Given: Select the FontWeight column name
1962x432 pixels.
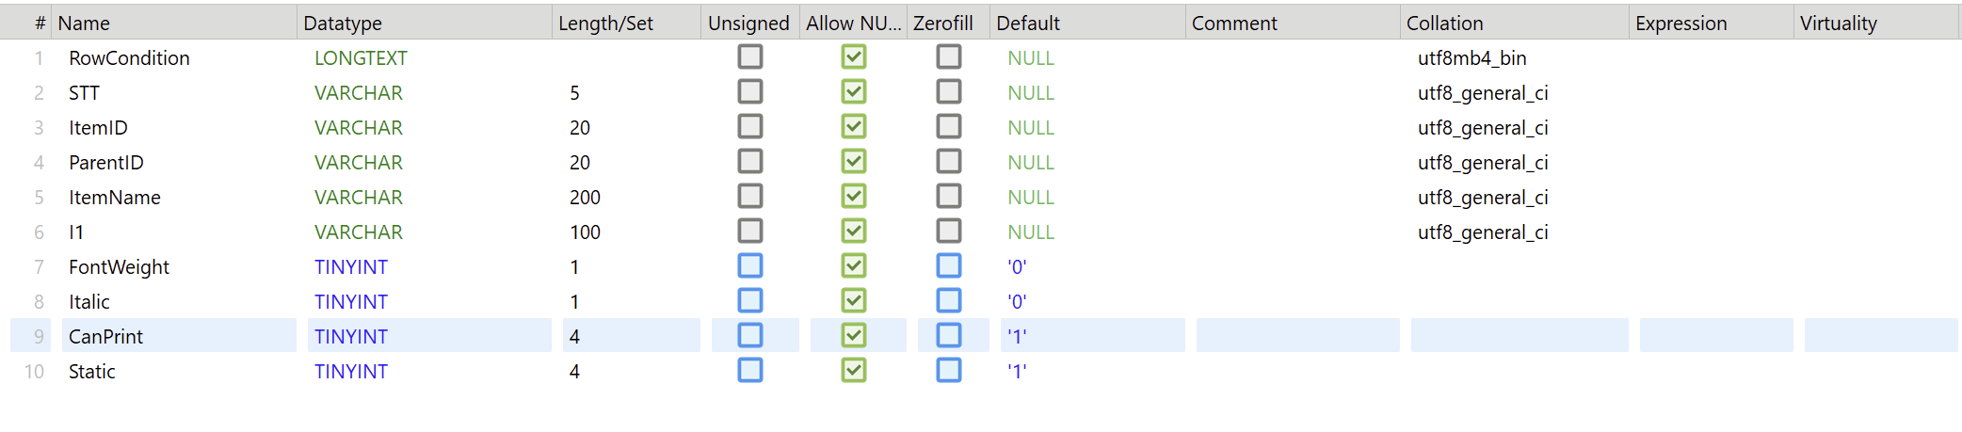Looking at the screenshot, I should click(x=119, y=267).
